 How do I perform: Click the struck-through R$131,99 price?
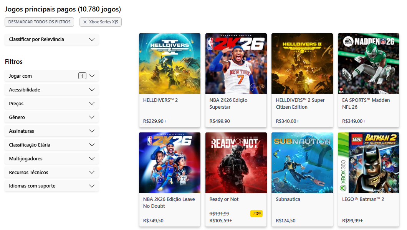tap(219, 214)
